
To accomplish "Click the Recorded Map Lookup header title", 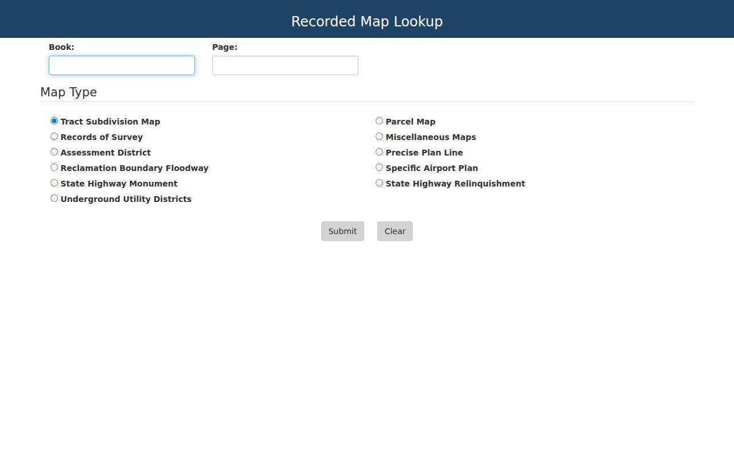I will 367,22.
